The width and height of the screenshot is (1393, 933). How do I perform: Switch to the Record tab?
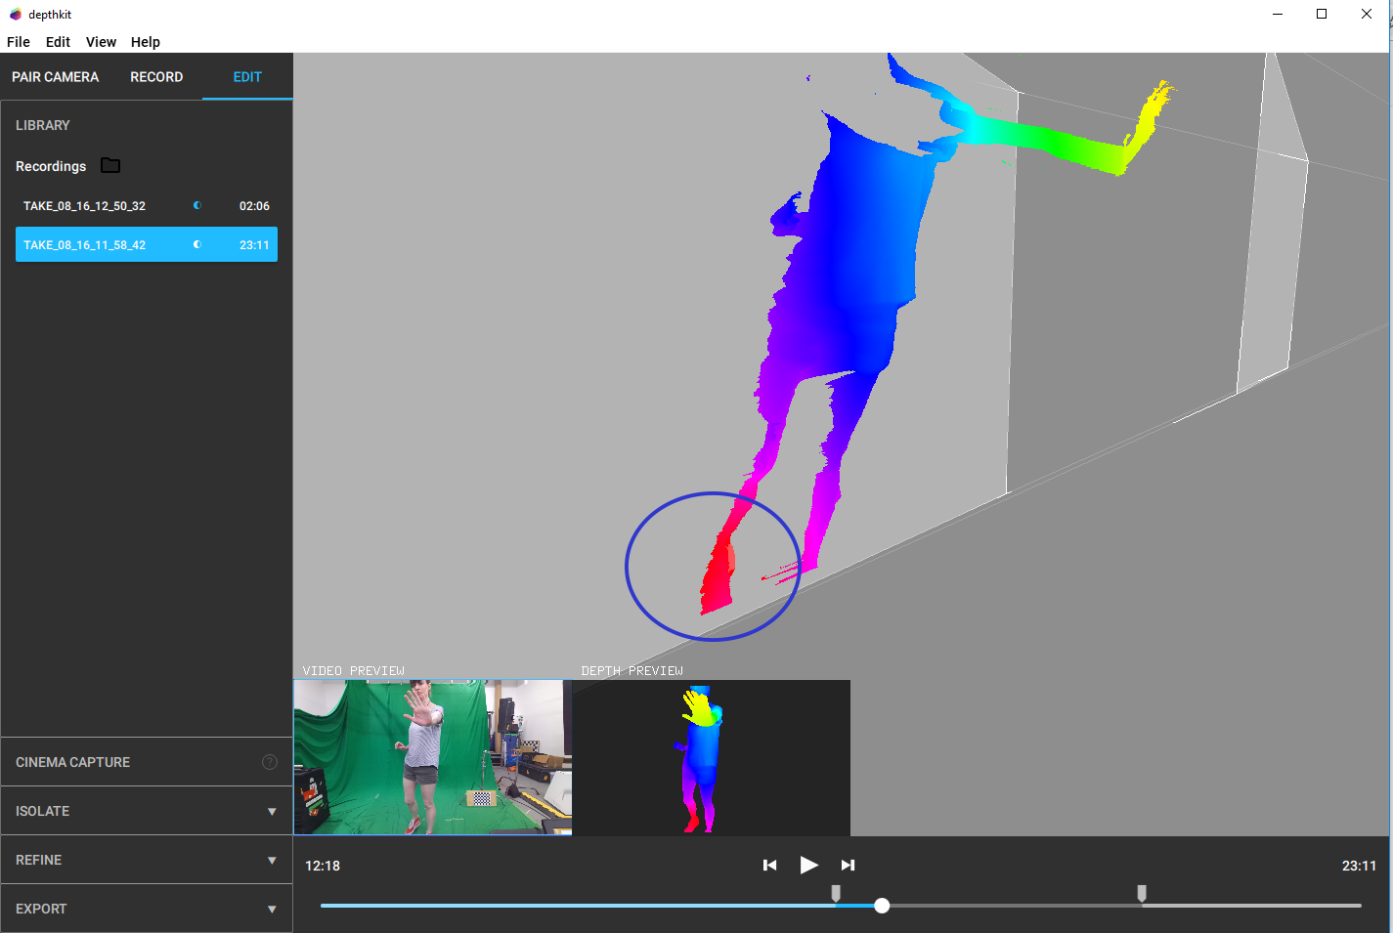(x=156, y=77)
